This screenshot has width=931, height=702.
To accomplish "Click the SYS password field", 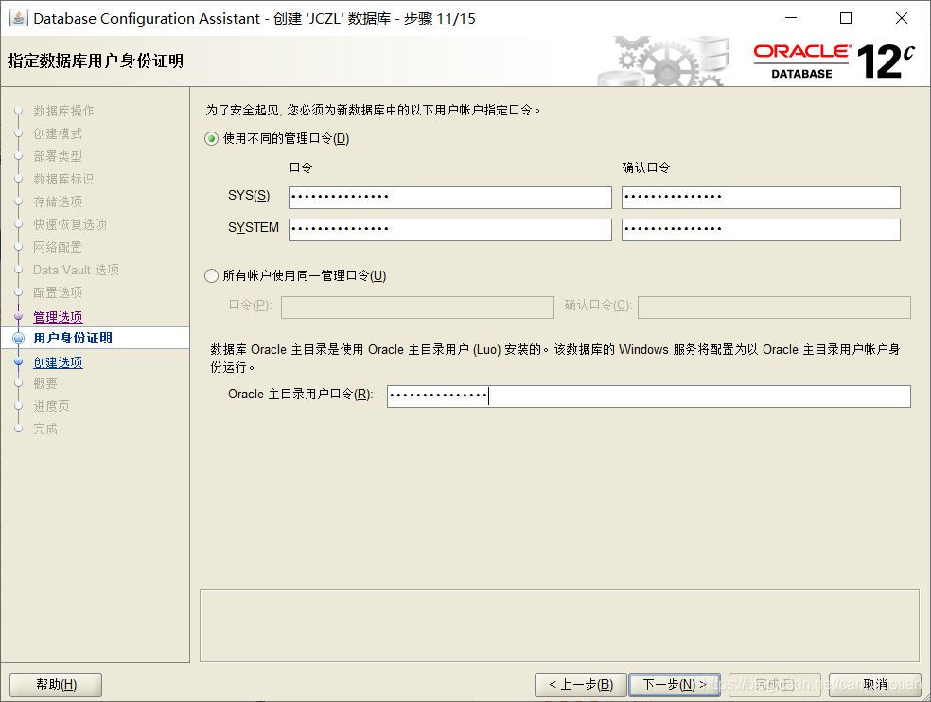I will coord(450,198).
